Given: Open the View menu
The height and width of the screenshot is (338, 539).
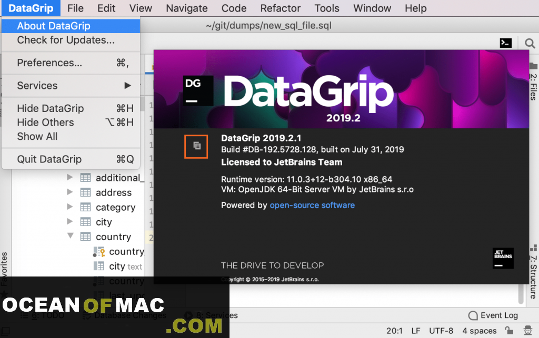Looking at the screenshot, I should pyautogui.click(x=141, y=8).
